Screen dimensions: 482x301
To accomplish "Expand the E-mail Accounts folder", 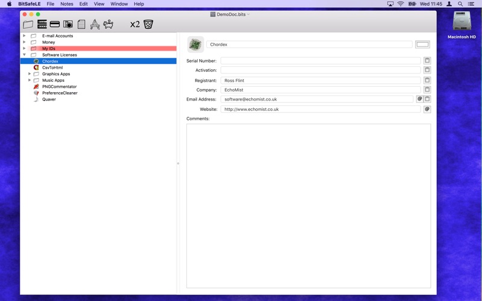I will click(24, 36).
